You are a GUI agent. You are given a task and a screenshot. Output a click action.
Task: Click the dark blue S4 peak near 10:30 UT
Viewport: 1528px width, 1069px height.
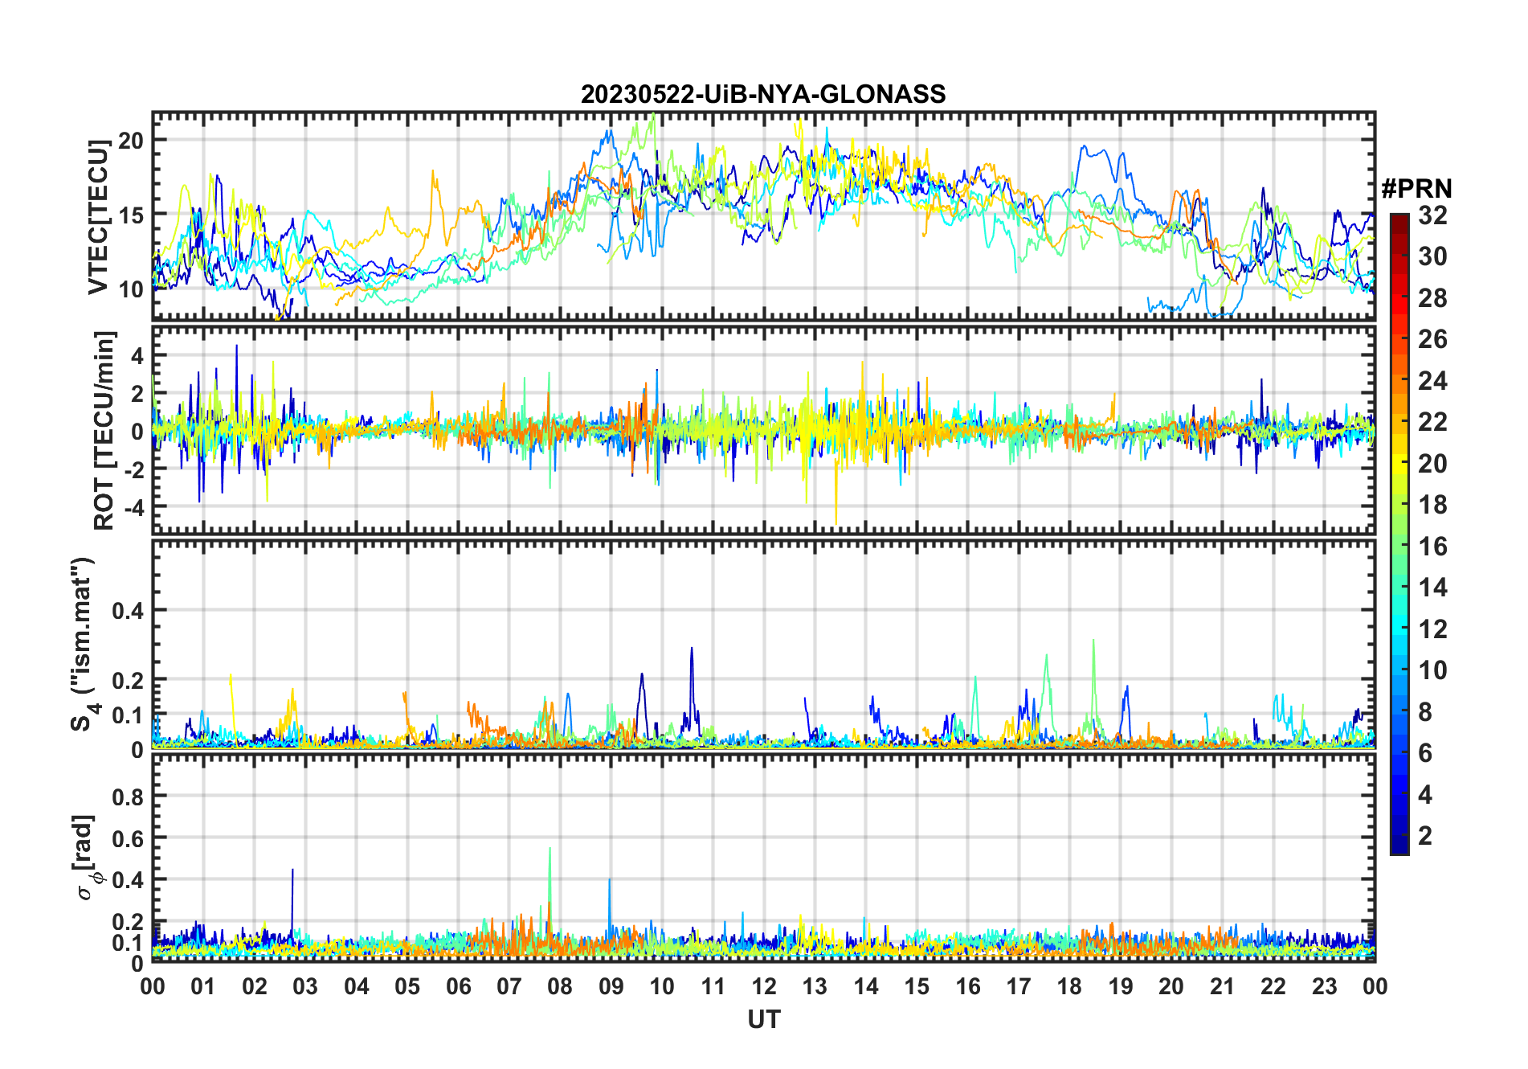[692, 649]
